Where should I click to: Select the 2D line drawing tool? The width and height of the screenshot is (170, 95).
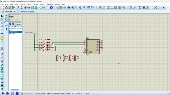tap(2, 65)
